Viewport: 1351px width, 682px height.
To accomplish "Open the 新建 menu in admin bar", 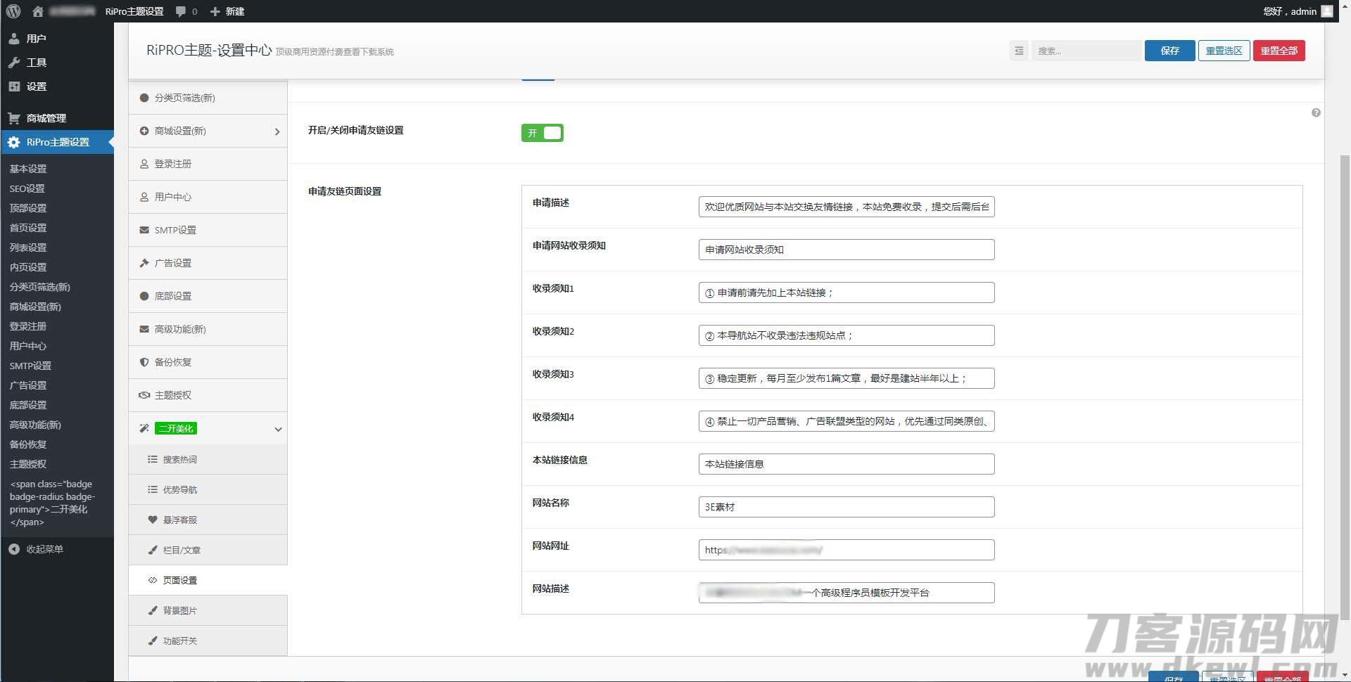I will coord(227,11).
